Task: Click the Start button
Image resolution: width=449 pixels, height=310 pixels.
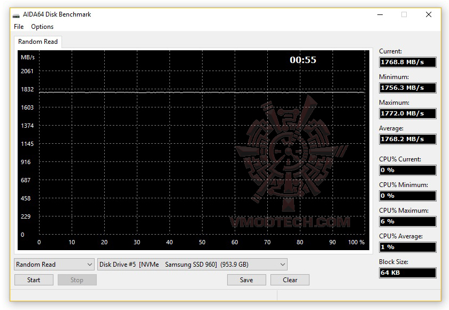Action: [34, 280]
